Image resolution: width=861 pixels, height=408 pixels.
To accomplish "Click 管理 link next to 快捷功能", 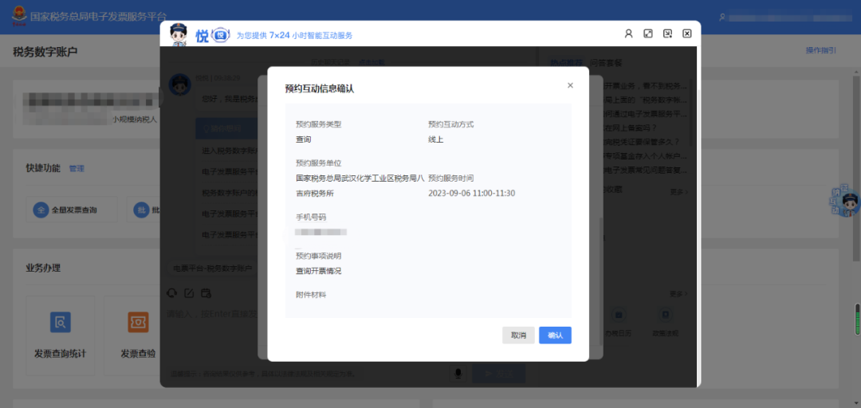I will point(77,169).
